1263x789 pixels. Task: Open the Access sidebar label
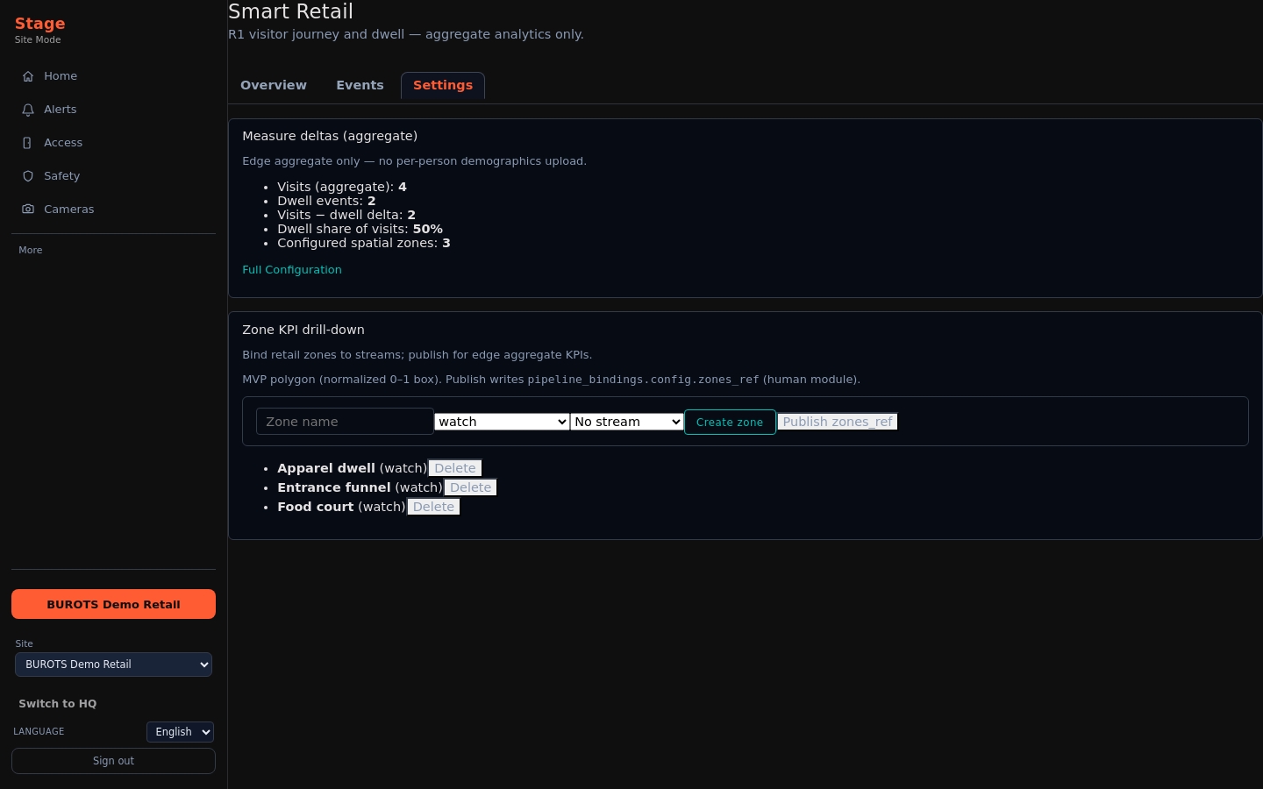pyautogui.click(x=63, y=143)
